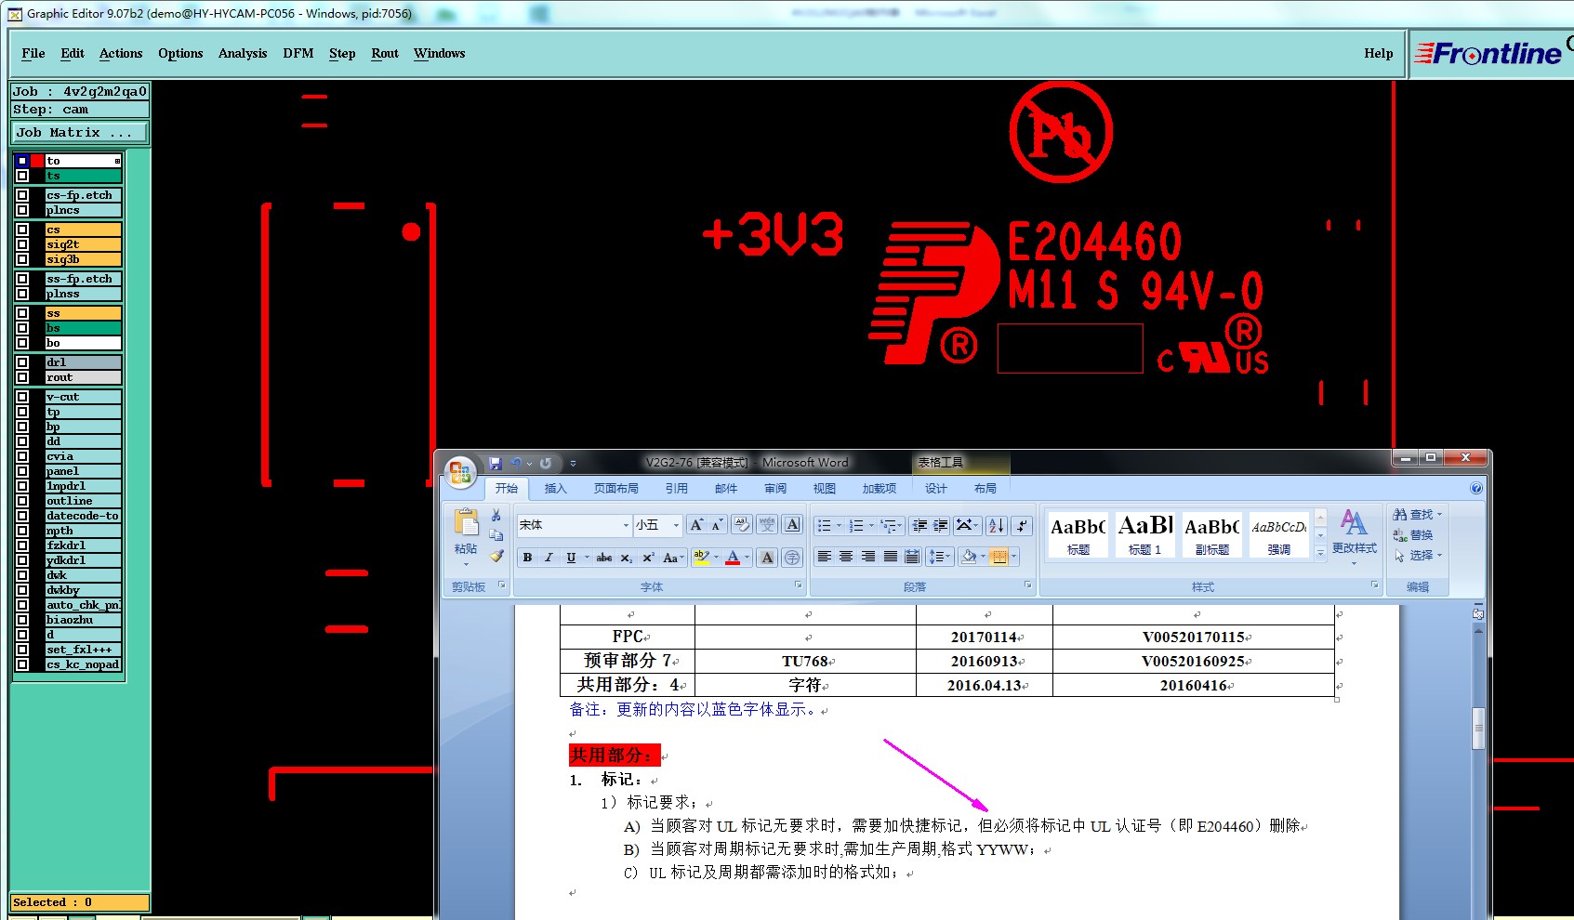
Task: Insert enclosed character (字 circle)
Action: click(792, 558)
